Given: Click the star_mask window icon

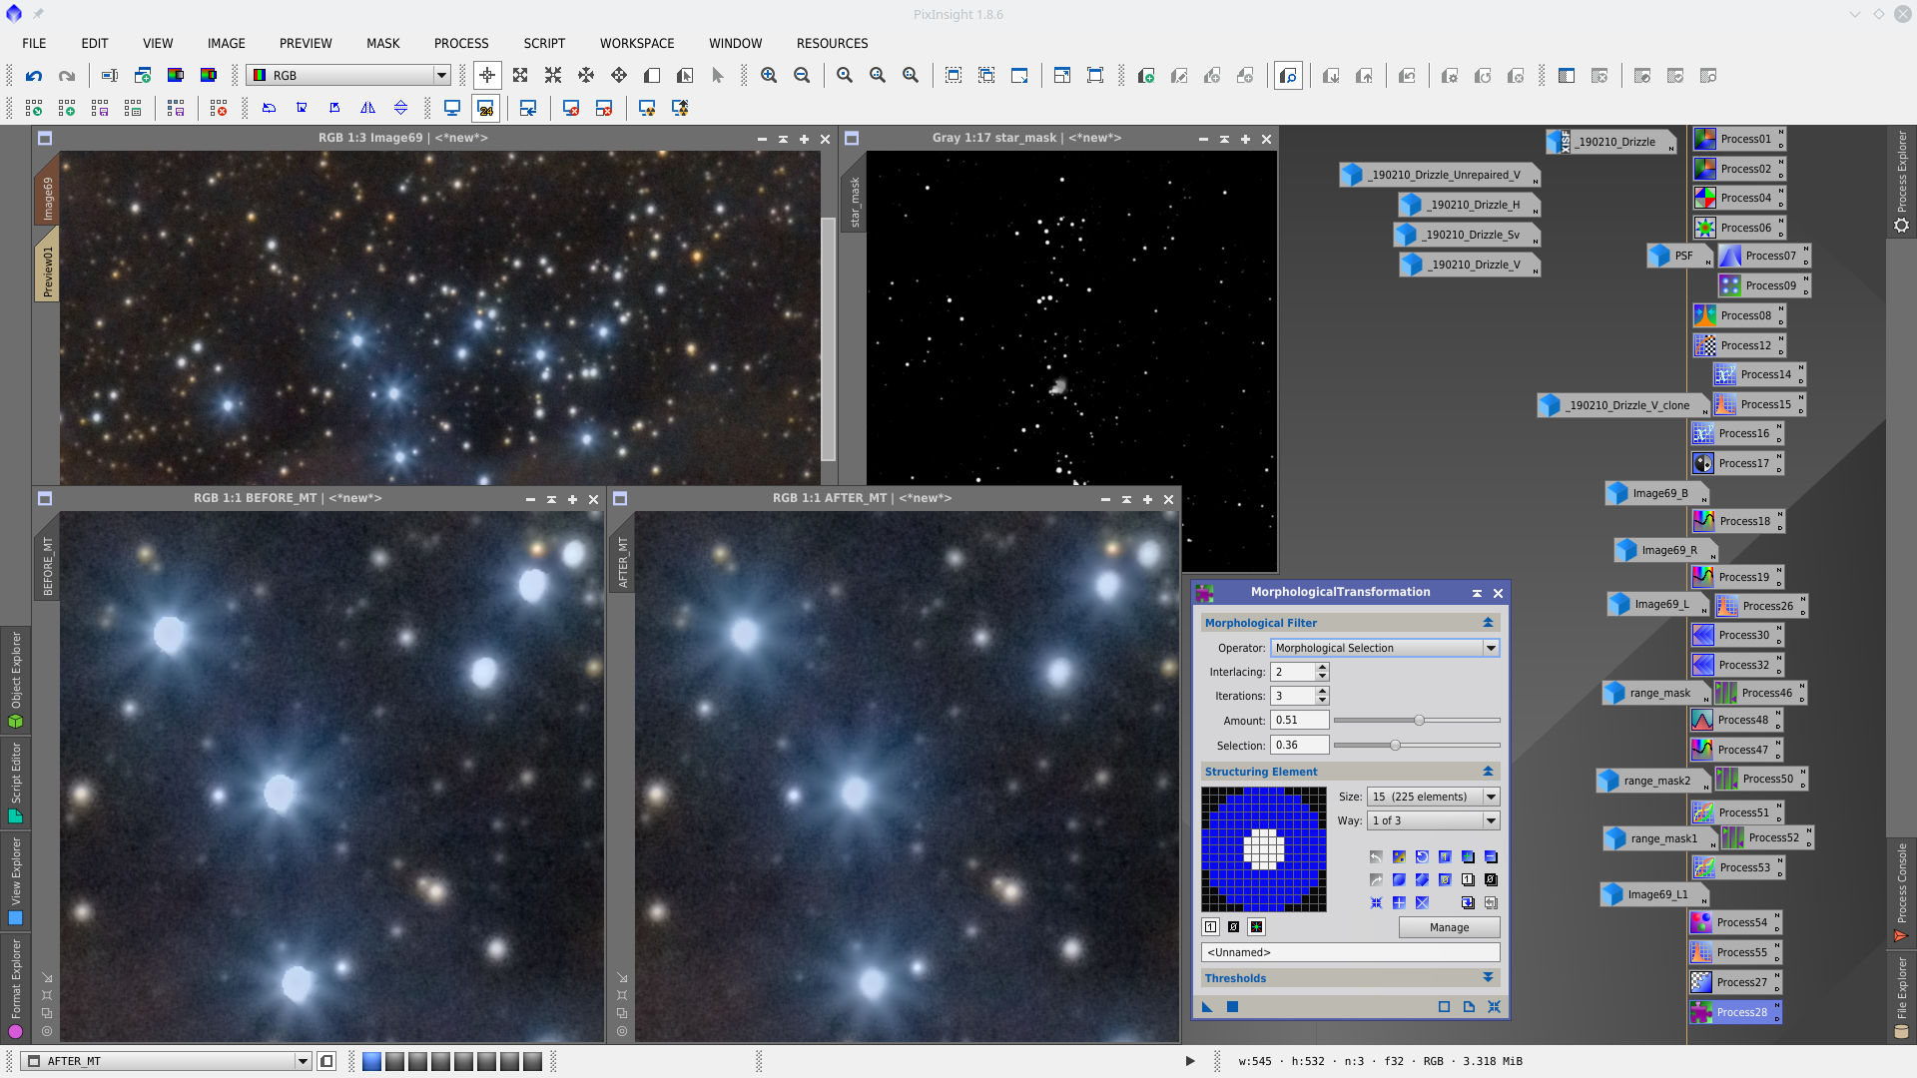Looking at the screenshot, I should [x=852, y=139].
